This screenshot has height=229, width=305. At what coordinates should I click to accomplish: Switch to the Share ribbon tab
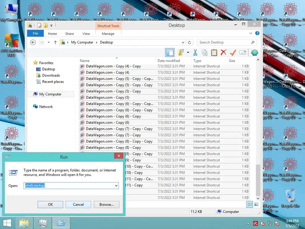(x=69, y=33)
